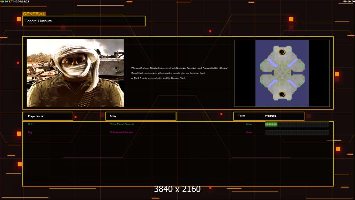Click the Dana Howitzers tip line
Image resolution: width=355 pixels, height=200 pixels.
tap(168, 73)
